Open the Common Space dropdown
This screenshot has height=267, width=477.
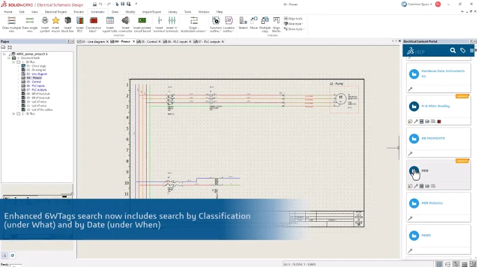pos(422,4)
